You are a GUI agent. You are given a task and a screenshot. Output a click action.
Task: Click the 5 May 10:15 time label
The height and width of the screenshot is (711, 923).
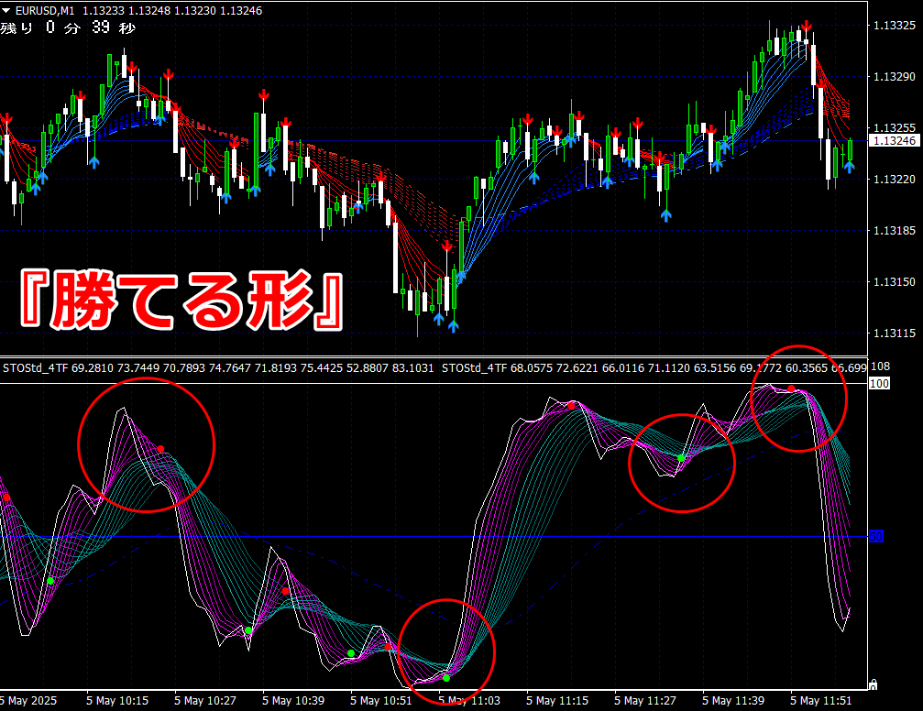pyautogui.click(x=117, y=700)
